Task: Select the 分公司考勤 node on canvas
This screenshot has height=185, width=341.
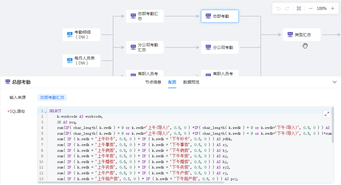Action: (220, 47)
